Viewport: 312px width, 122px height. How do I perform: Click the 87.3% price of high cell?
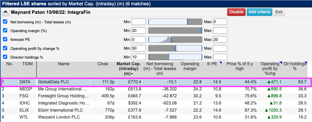(x=239, y=110)
